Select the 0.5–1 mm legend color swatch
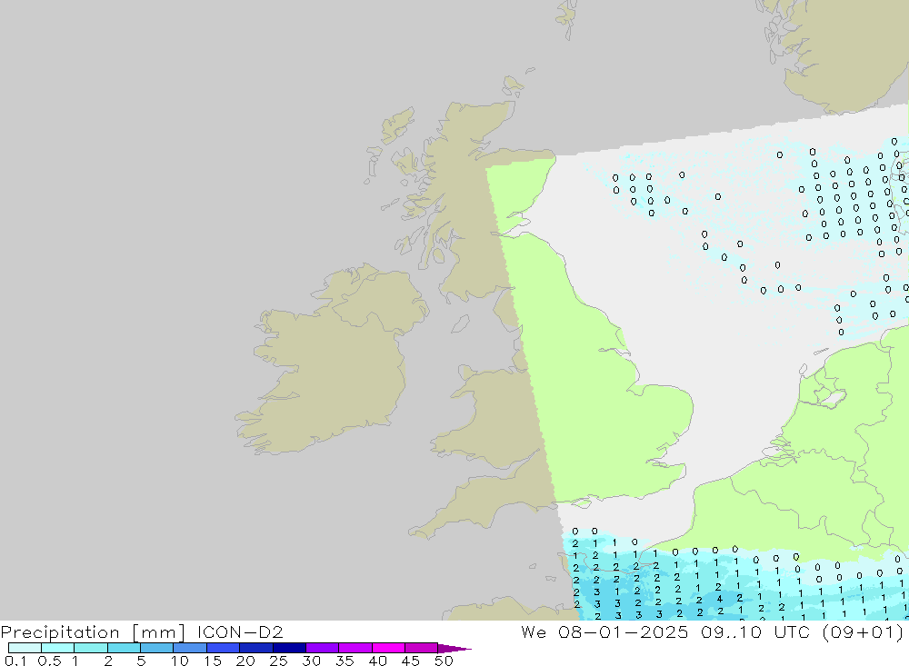The height and width of the screenshot is (666, 909). tap(58, 648)
